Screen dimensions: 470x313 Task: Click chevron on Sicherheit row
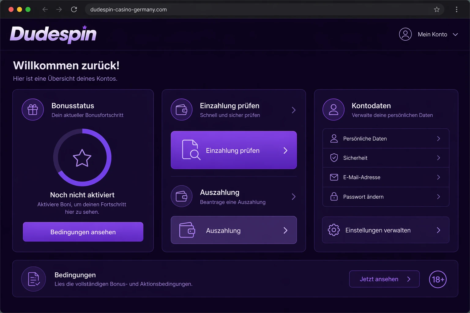click(x=438, y=158)
